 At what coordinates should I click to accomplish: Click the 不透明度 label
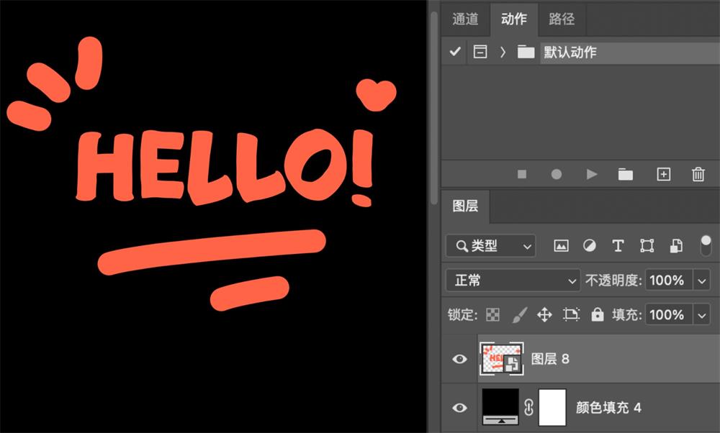(613, 281)
